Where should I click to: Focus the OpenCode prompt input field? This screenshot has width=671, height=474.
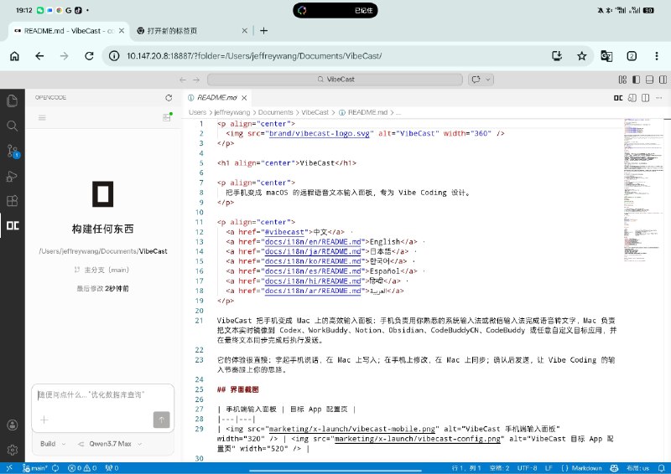pyautogui.click(x=102, y=395)
